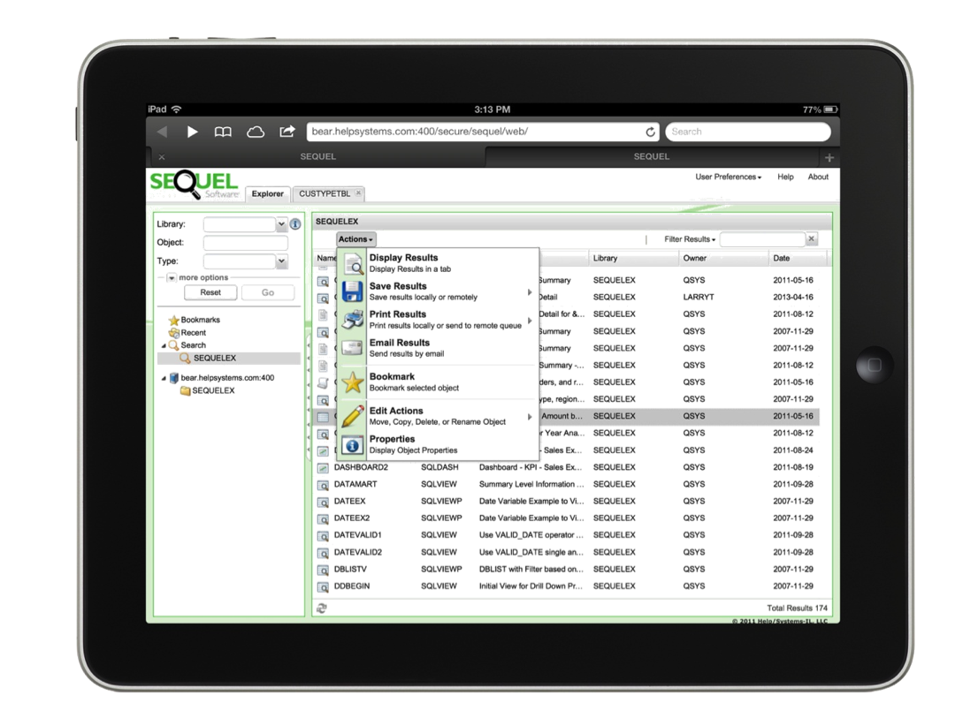Open the Library dropdown arrow
This screenshot has height=726, width=978.
pos(281,223)
